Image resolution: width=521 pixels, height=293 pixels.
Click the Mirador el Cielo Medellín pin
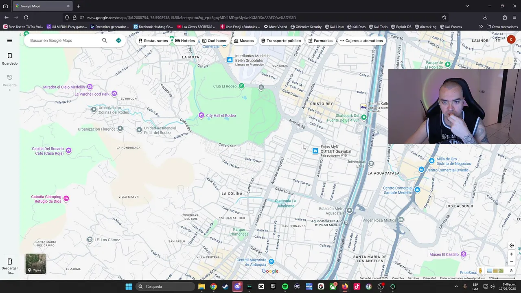(x=90, y=87)
